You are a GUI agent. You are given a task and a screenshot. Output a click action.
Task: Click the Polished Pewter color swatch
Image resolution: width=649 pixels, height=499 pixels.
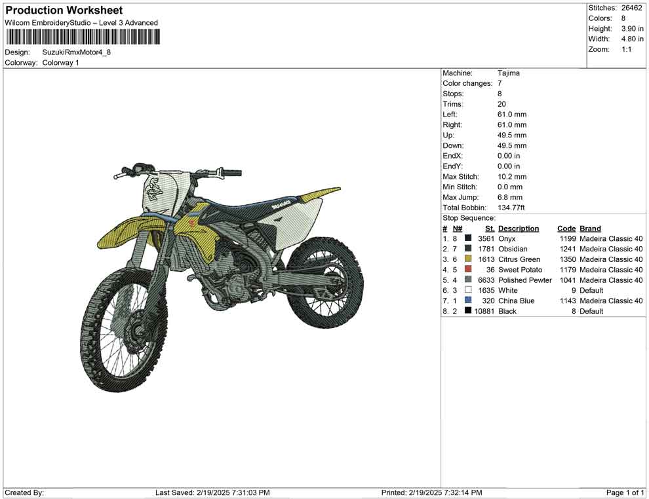(x=467, y=280)
